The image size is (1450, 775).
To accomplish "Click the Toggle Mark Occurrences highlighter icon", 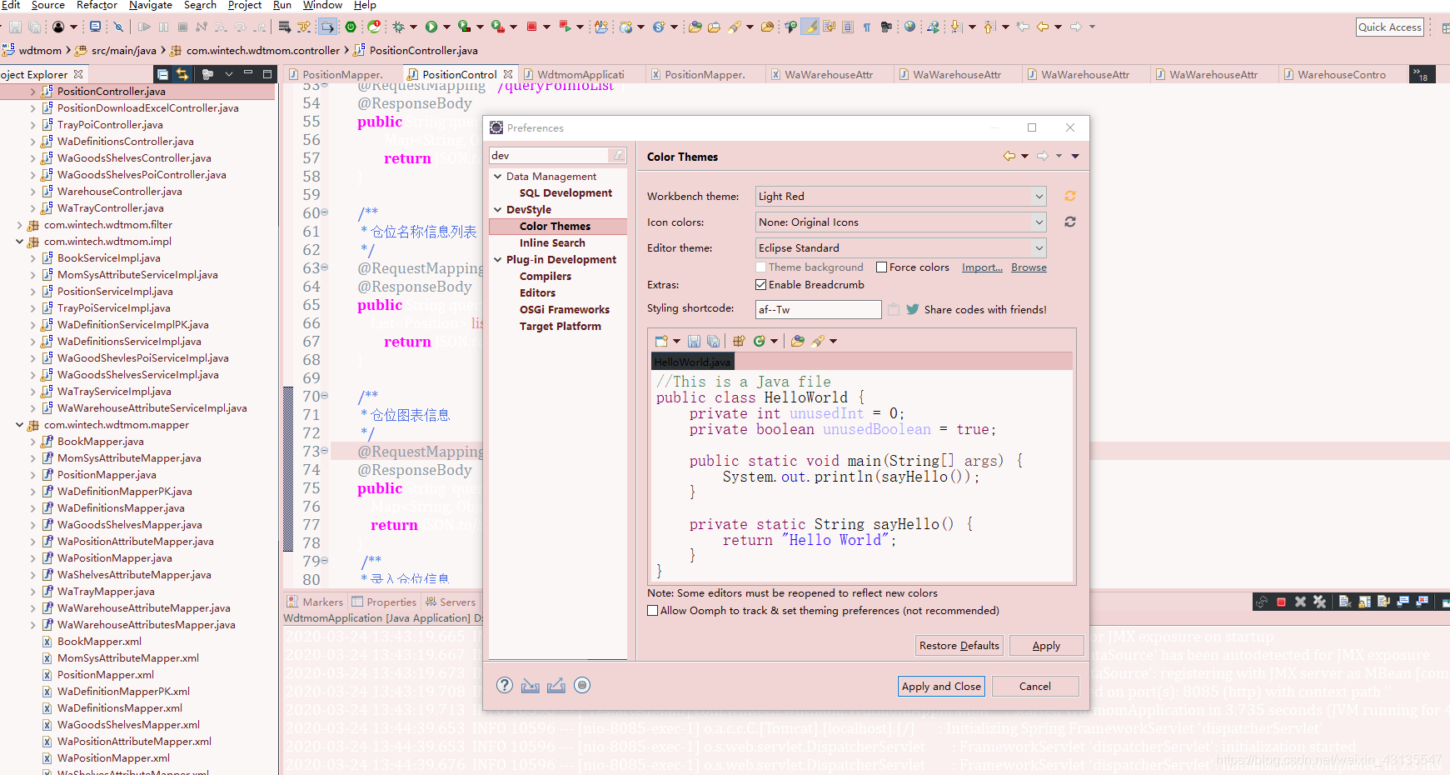I will coord(810,27).
